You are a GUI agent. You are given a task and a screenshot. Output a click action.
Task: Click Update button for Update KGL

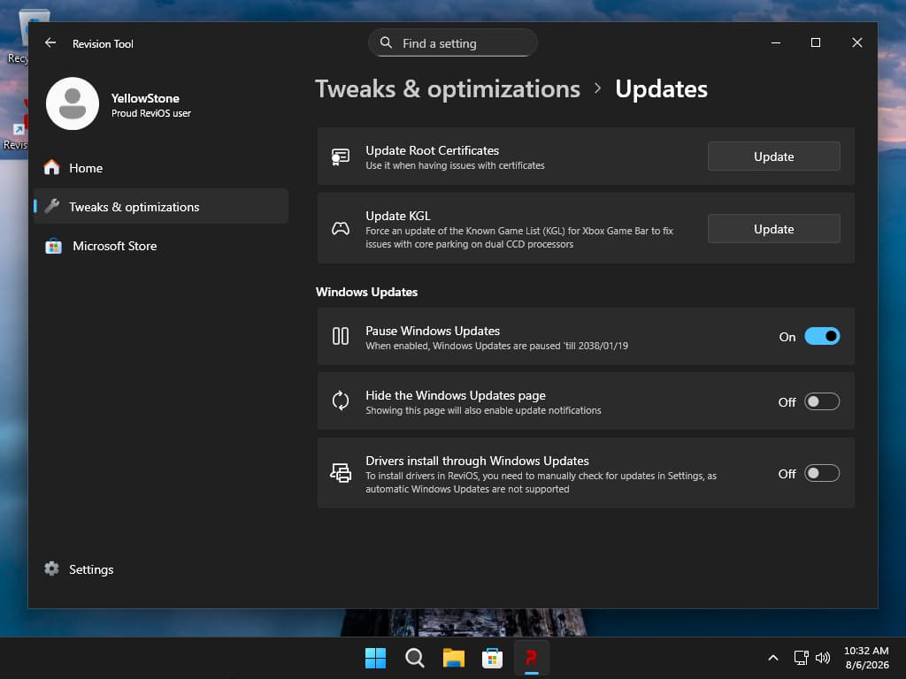[x=773, y=229]
